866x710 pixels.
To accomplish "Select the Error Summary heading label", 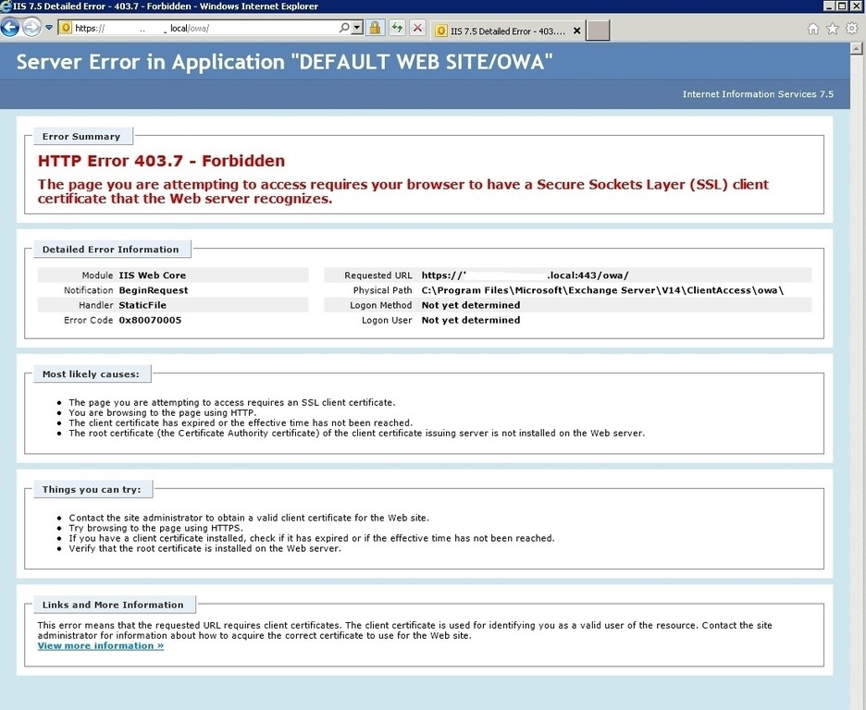I will tap(81, 136).
